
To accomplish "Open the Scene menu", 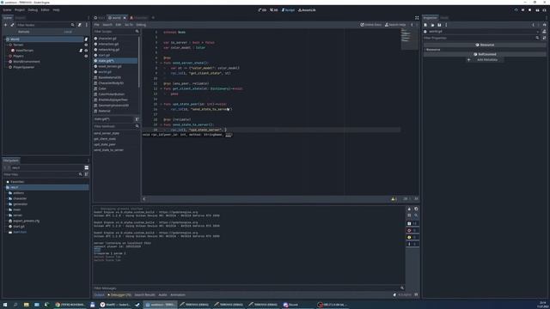I will coord(7,9).
